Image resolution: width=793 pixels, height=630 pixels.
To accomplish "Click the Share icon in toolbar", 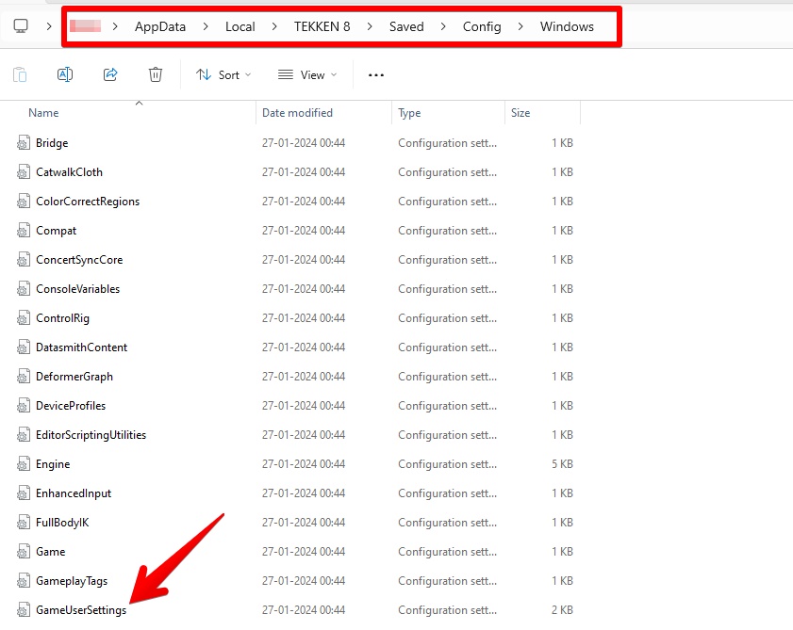I will tap(110, 74).
